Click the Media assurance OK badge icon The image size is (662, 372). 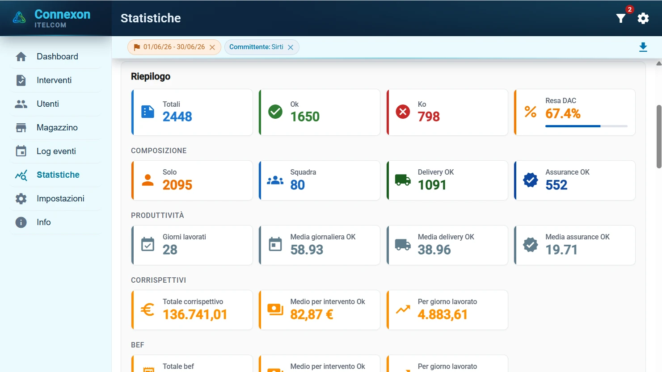click(x=531, y=245)
